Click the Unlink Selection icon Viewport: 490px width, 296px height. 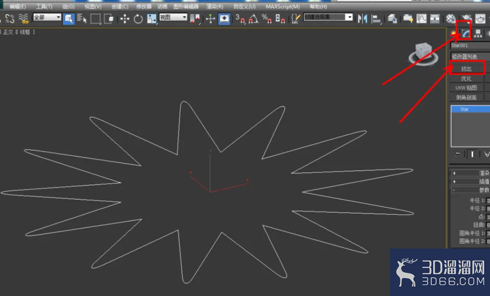click(10, 18)
